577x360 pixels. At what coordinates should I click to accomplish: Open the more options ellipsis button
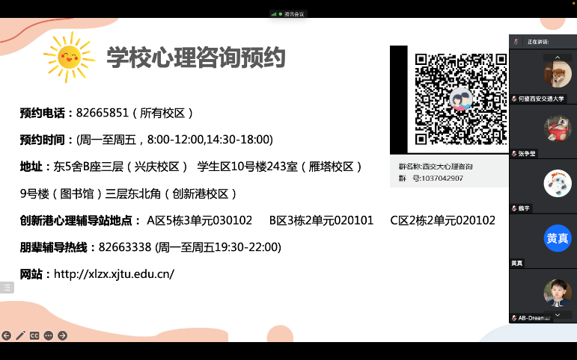pos(49,335)
